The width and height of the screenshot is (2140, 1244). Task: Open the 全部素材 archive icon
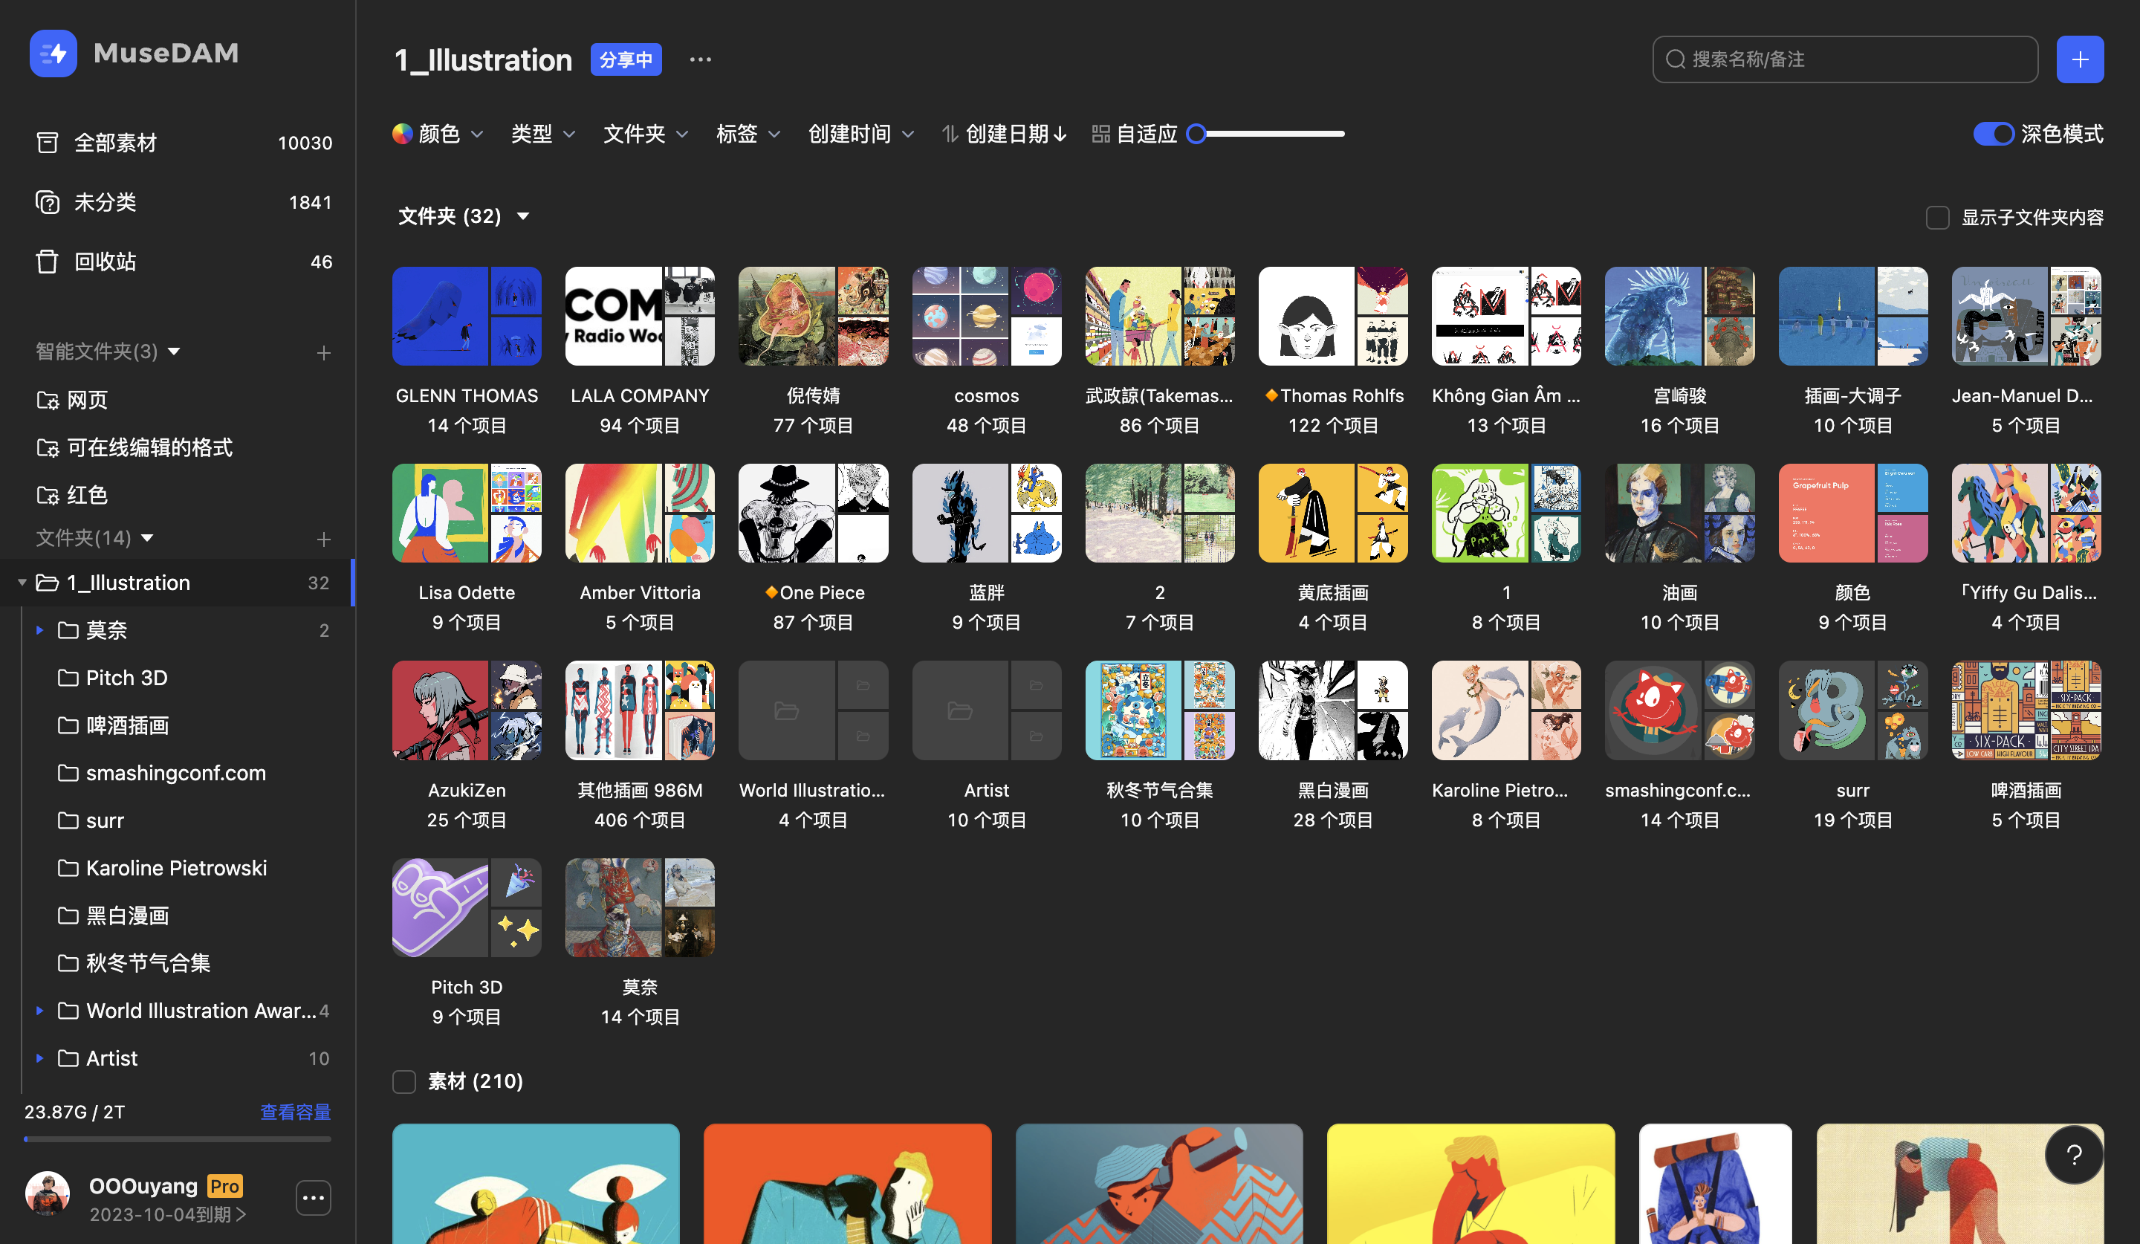(x=48, y=143)
